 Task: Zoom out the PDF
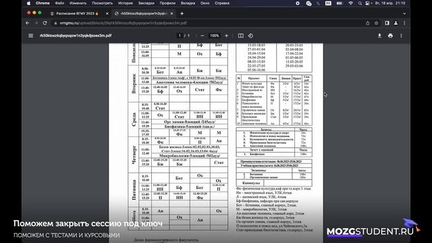[x=202, y=36]
